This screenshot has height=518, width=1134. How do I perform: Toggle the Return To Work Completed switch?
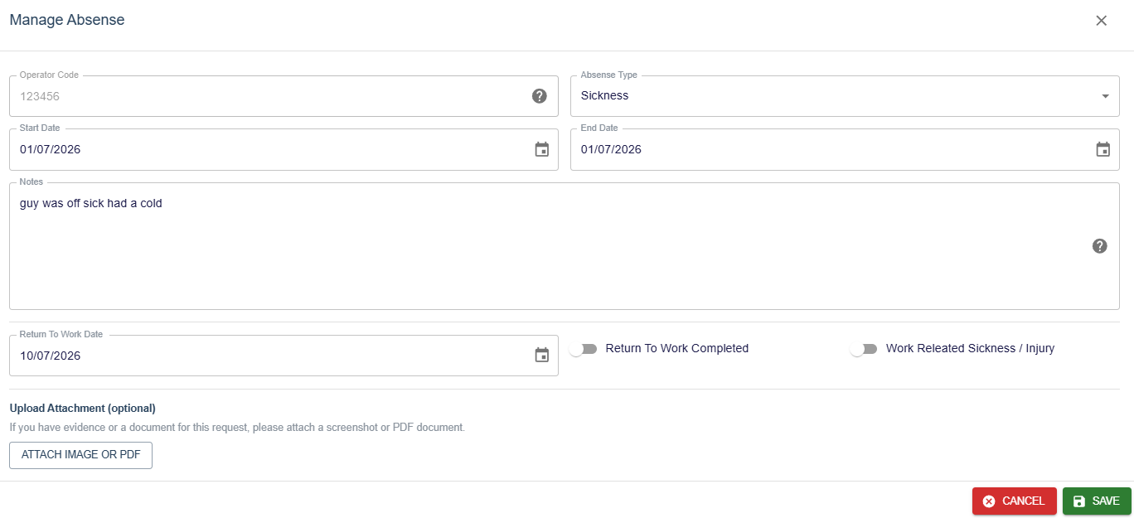(584, 349)
